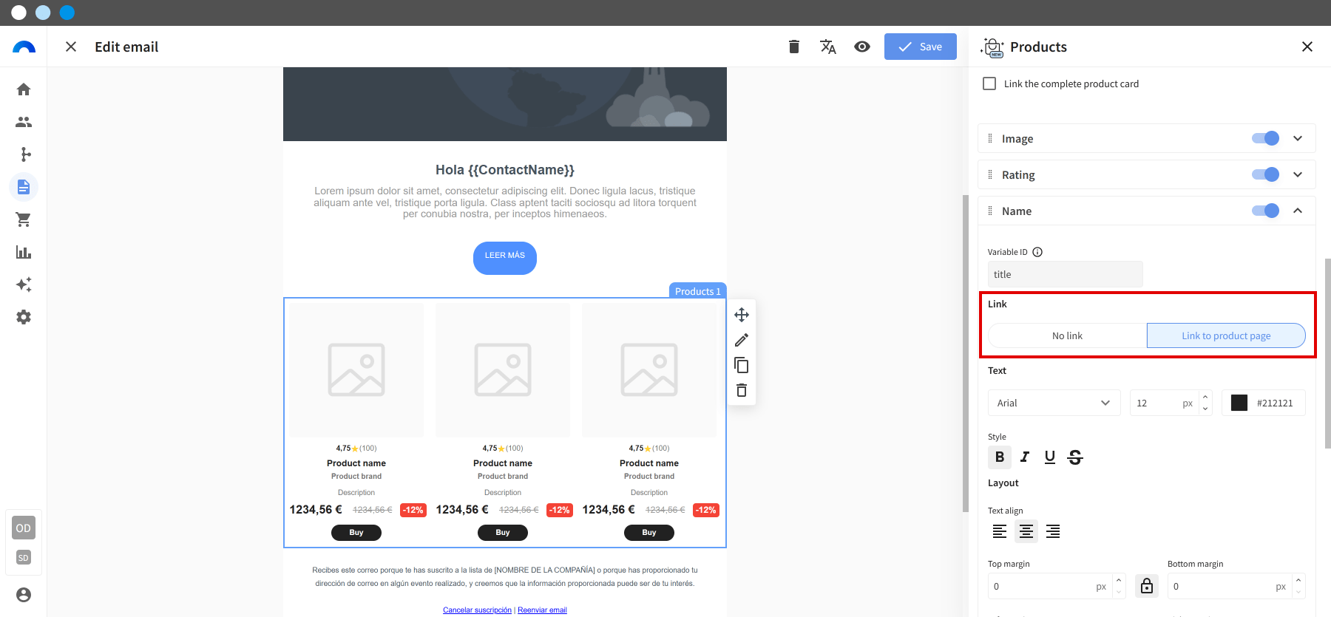Close the Edit email editor
Image resolution: width=1331 pixels, height=617 pixels.
71,47
